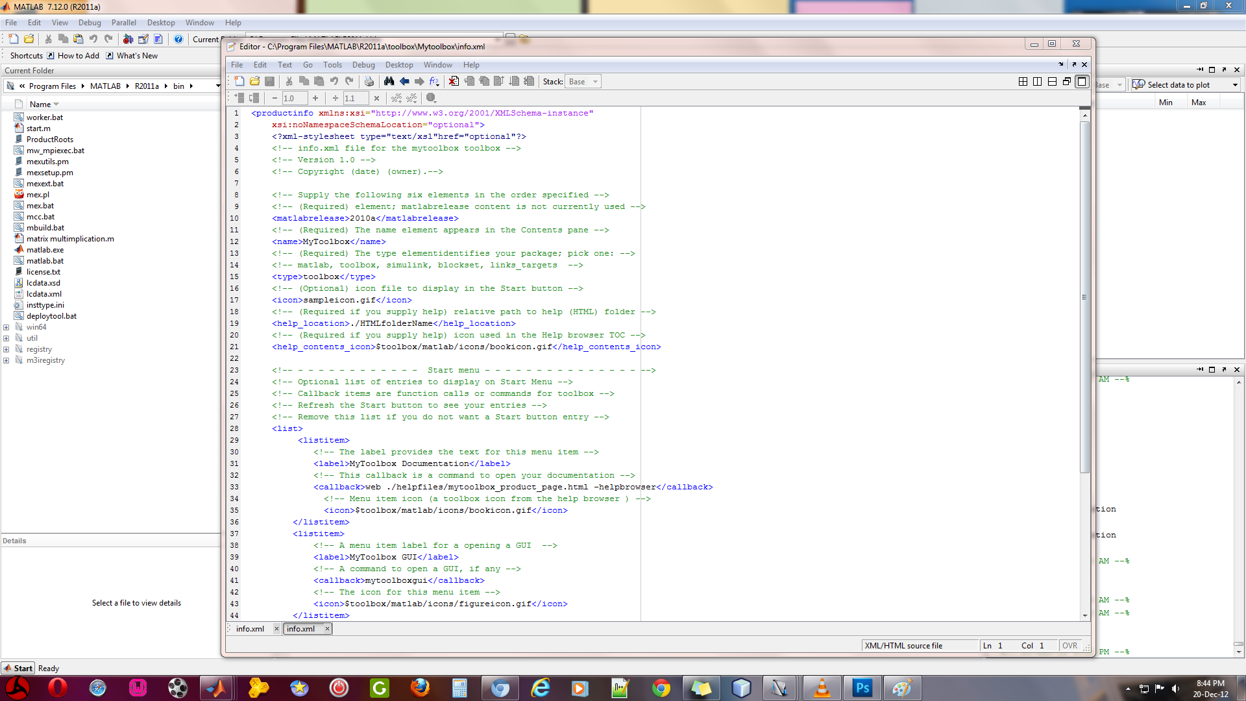The width and height of the screenshot is (1246, 701).
Task: Expand arrow after Program Files in path
Action: tap(82, 86)
